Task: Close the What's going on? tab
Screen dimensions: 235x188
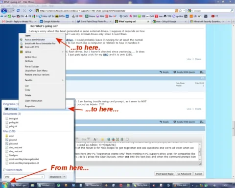Action: pyautogui.click(x=148, y=22)
